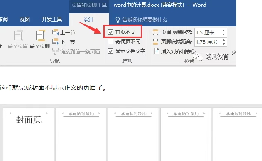This screenshot has height=161, width=262.
Task: Toggle Show Document Text (显示文档文字)
Action: [110, 51]
